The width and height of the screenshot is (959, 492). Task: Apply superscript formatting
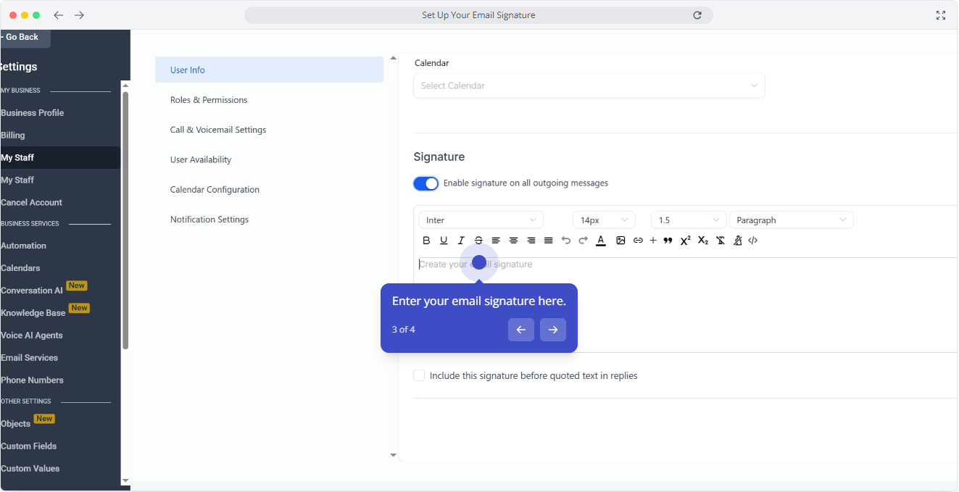tap(685, 241)
